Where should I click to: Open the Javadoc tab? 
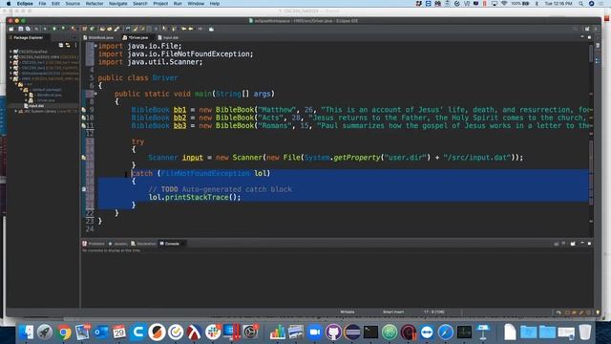(120, 244)
